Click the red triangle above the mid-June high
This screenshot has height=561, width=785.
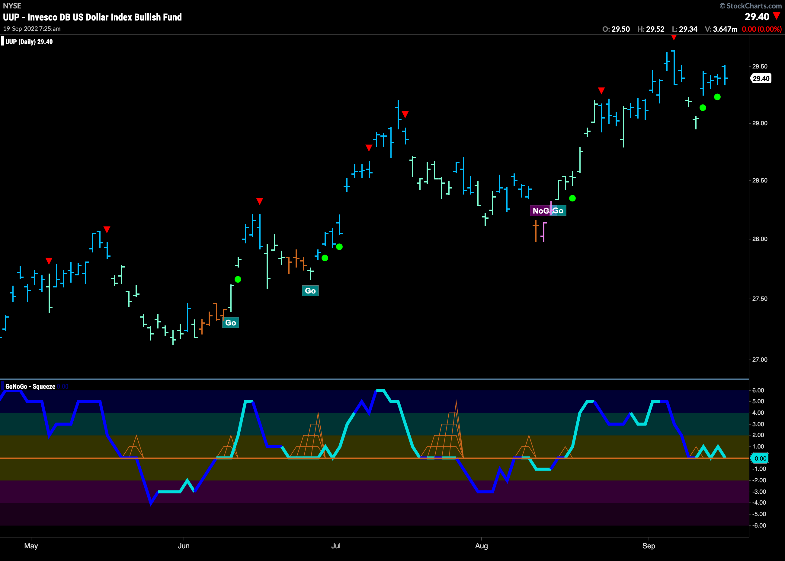[260, 201]
